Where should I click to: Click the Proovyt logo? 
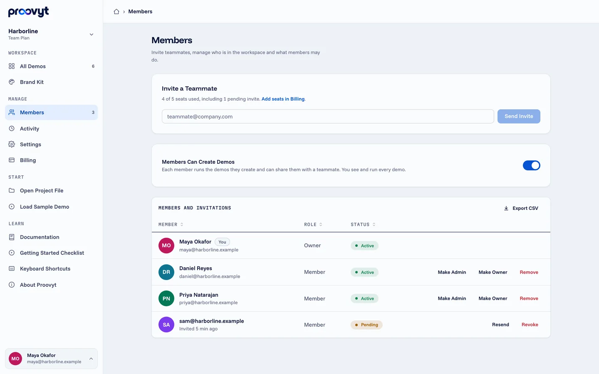[x=28, y=12]
